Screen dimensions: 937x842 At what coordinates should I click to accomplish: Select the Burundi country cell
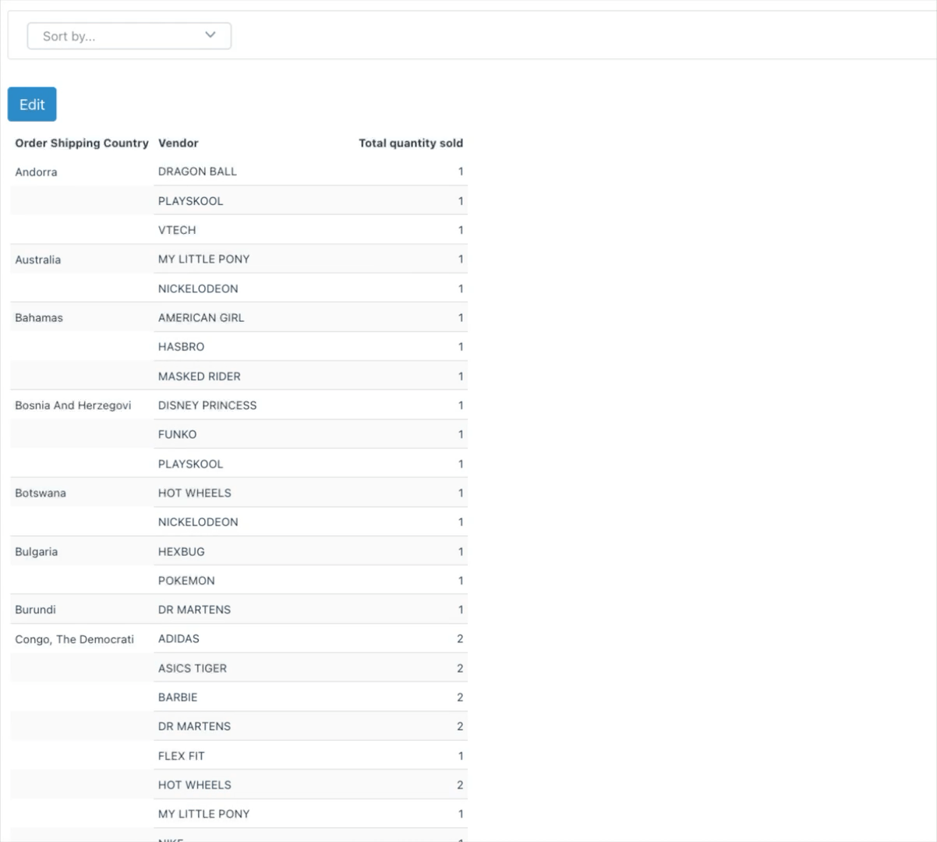click(35, 610)
